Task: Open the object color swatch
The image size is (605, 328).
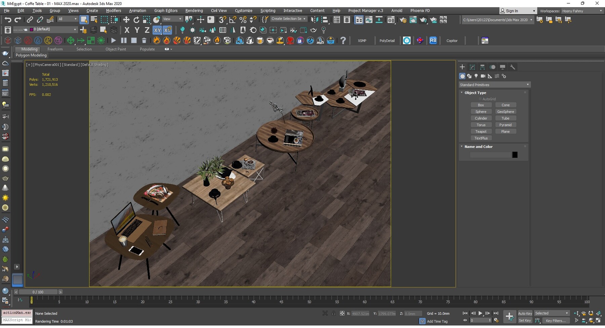Action: click(515, 155)
